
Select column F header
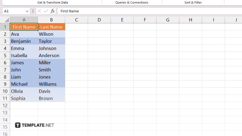[x=145, y=20]
